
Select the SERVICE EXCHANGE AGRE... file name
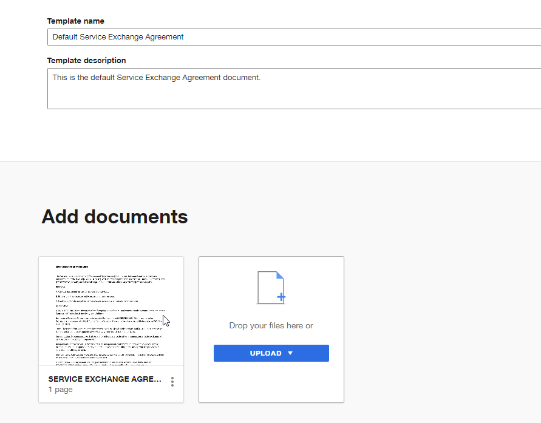tap(105, 379)
